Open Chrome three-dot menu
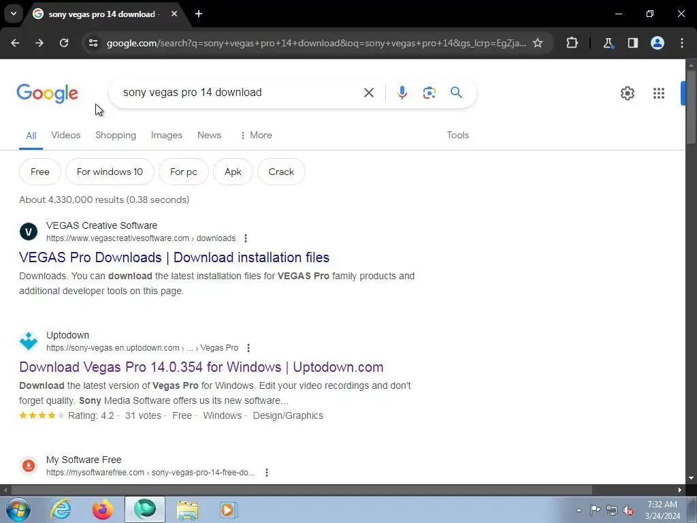This screenshot has height=523, width=697. [x=682, y=43]
